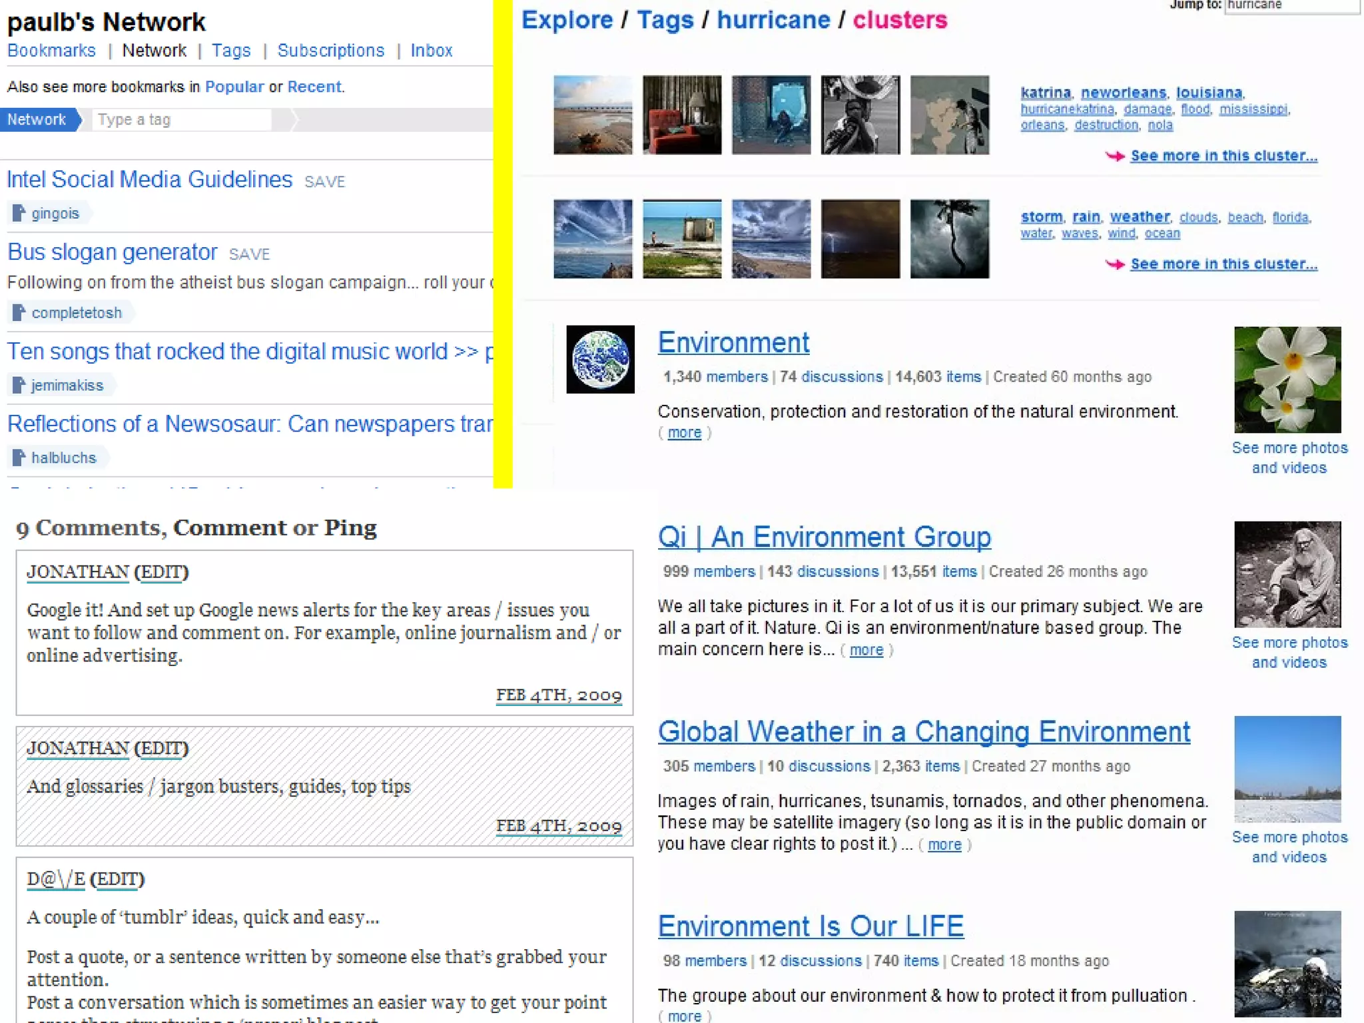
Task: Save the Intel Social Media Guidelines bookmark
Action: [x=324, y=182]
